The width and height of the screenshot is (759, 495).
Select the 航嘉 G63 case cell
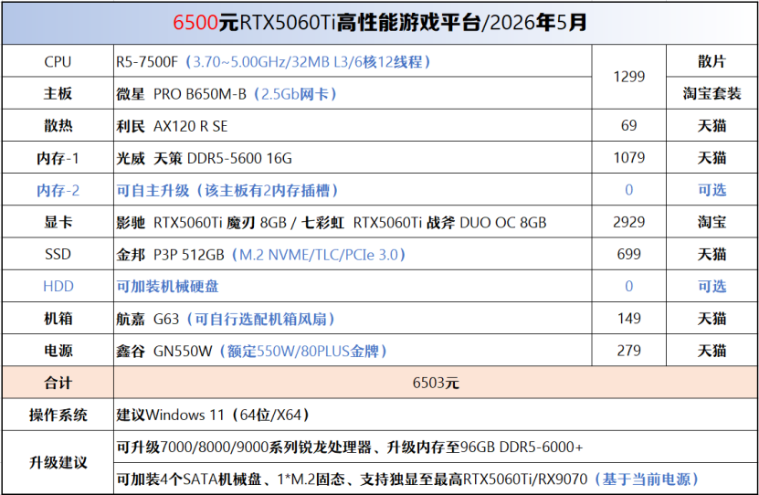point(353,319)
